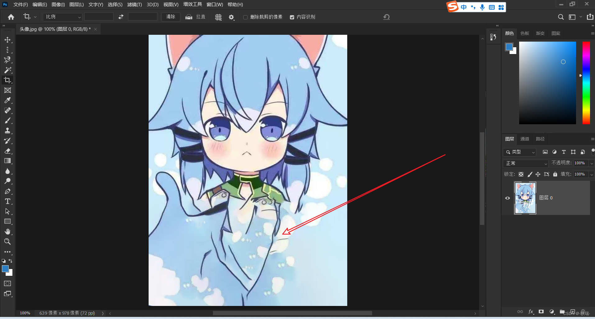Image resolution: width=595 pixels, height=319 pixels.
Task: Open the 滤镜(T) menu
Action: [135, 5]
